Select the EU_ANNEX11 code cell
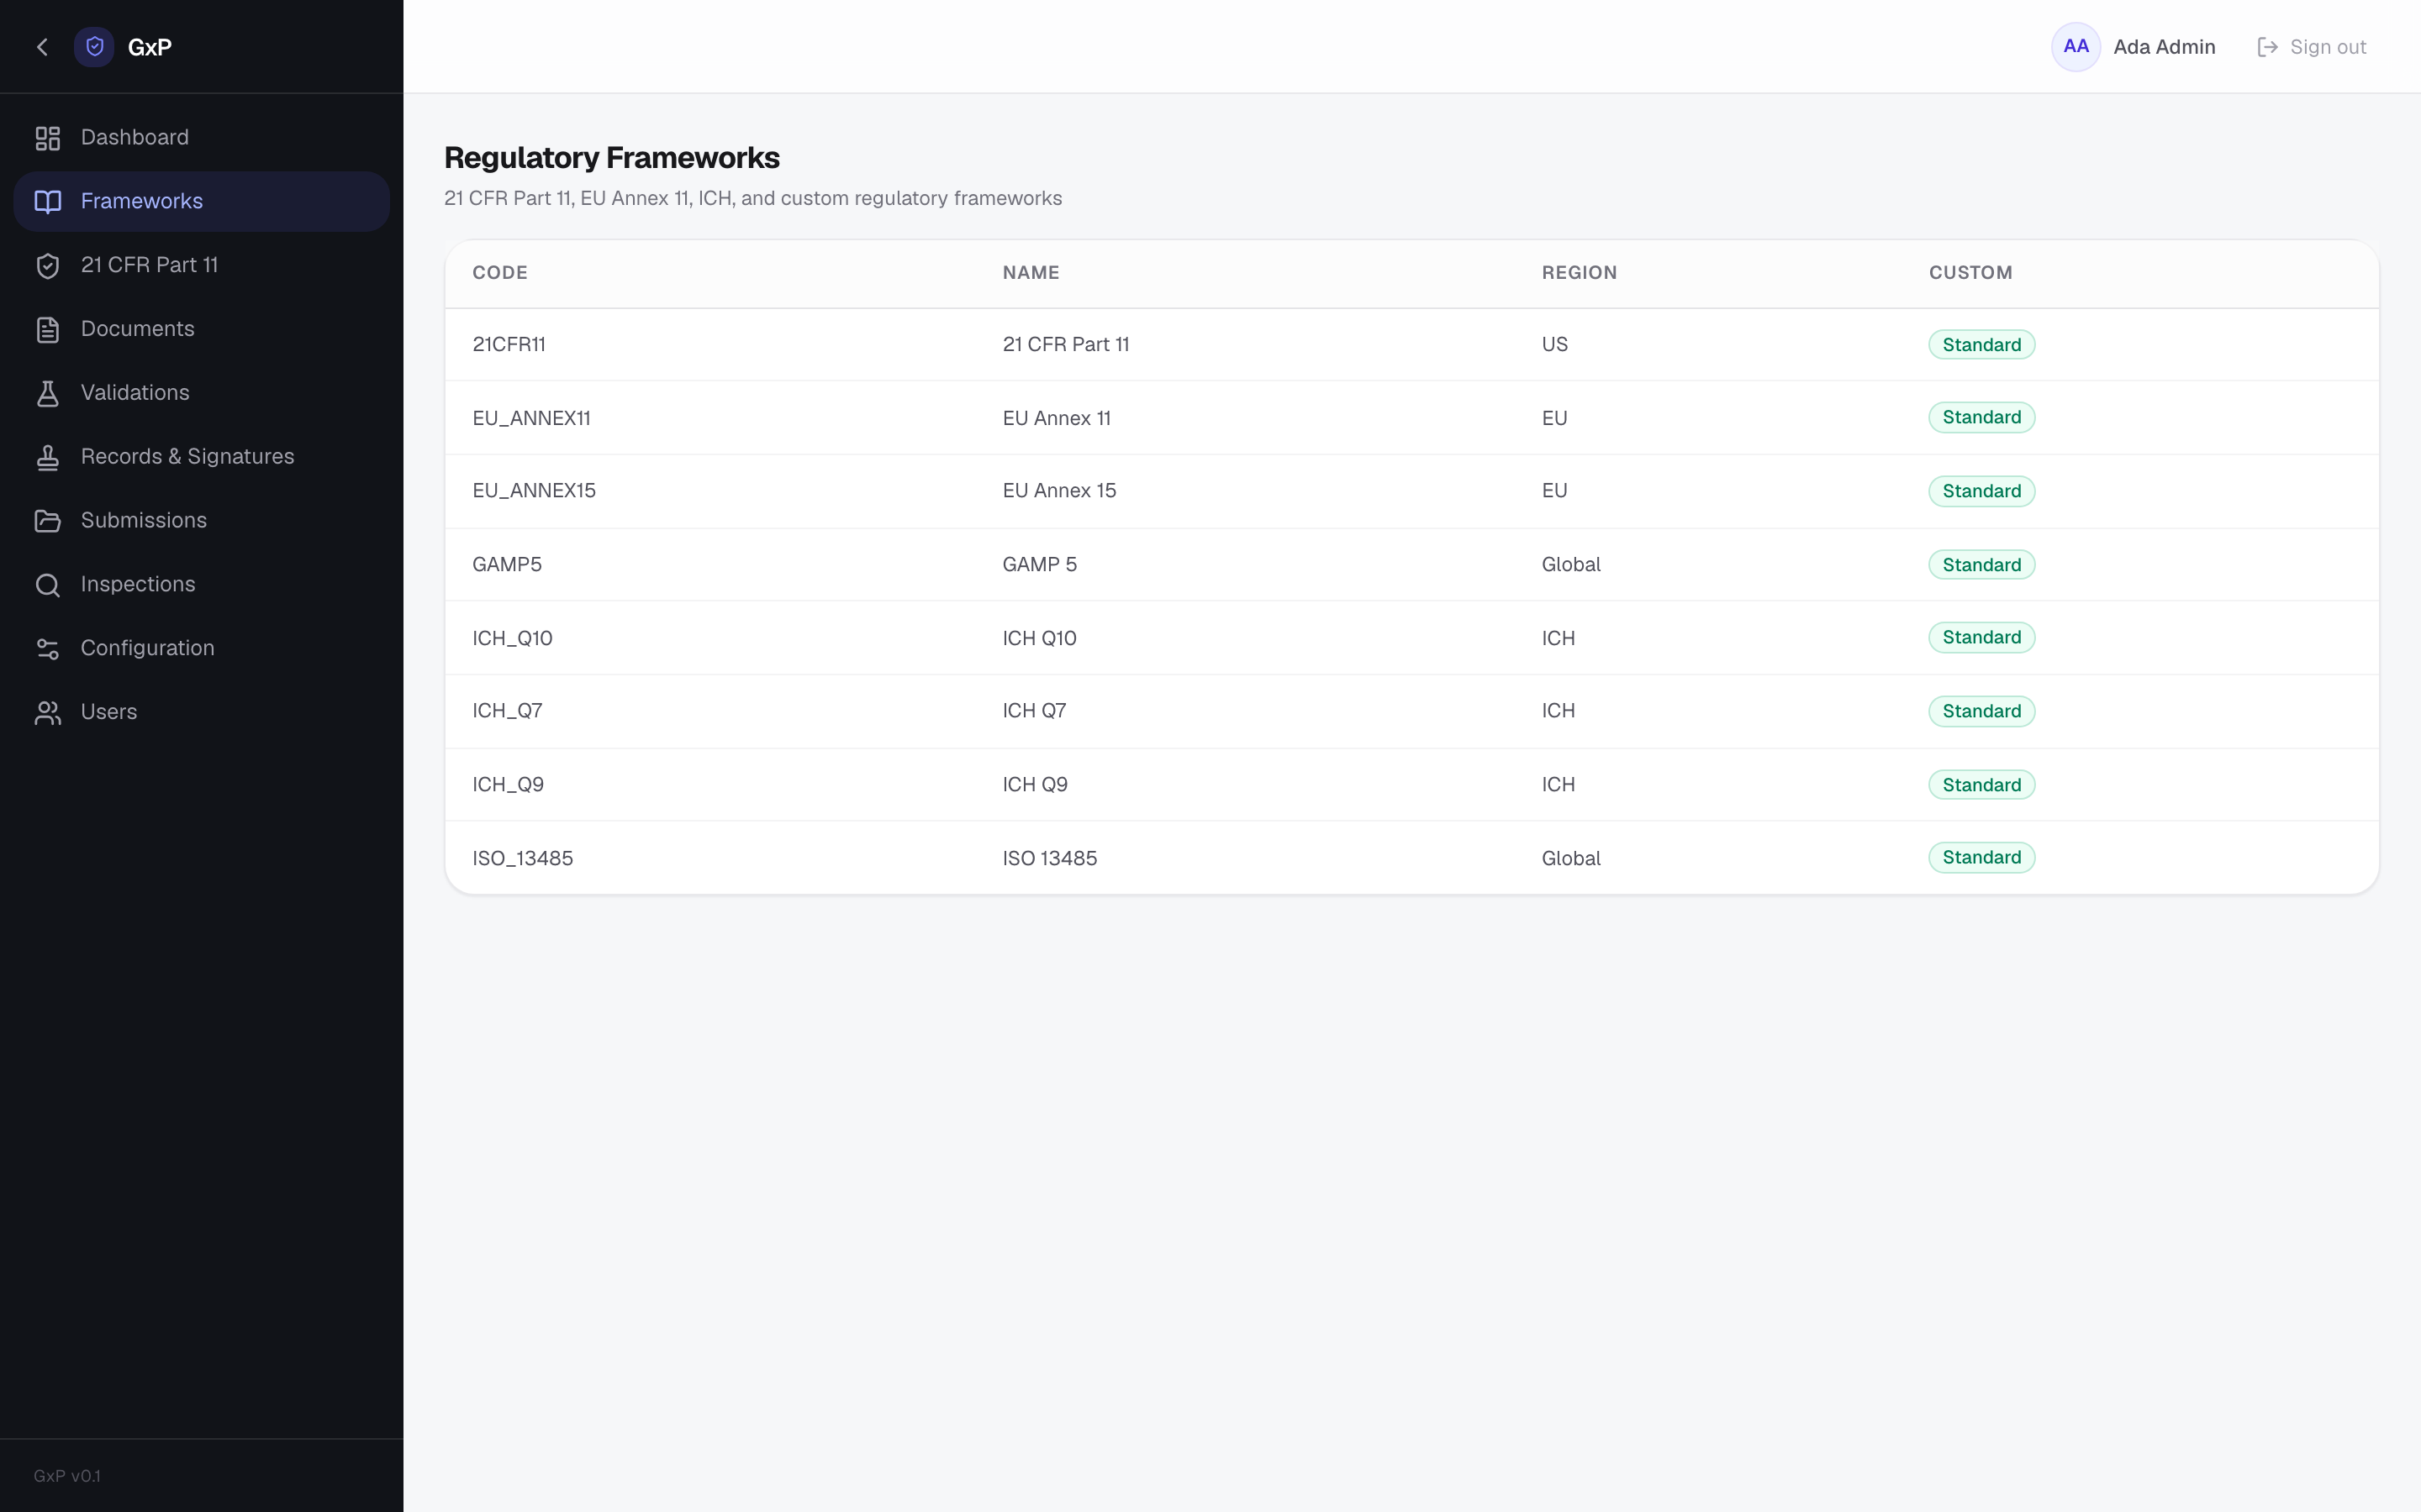2421x1512 pixels. [531, 419]
